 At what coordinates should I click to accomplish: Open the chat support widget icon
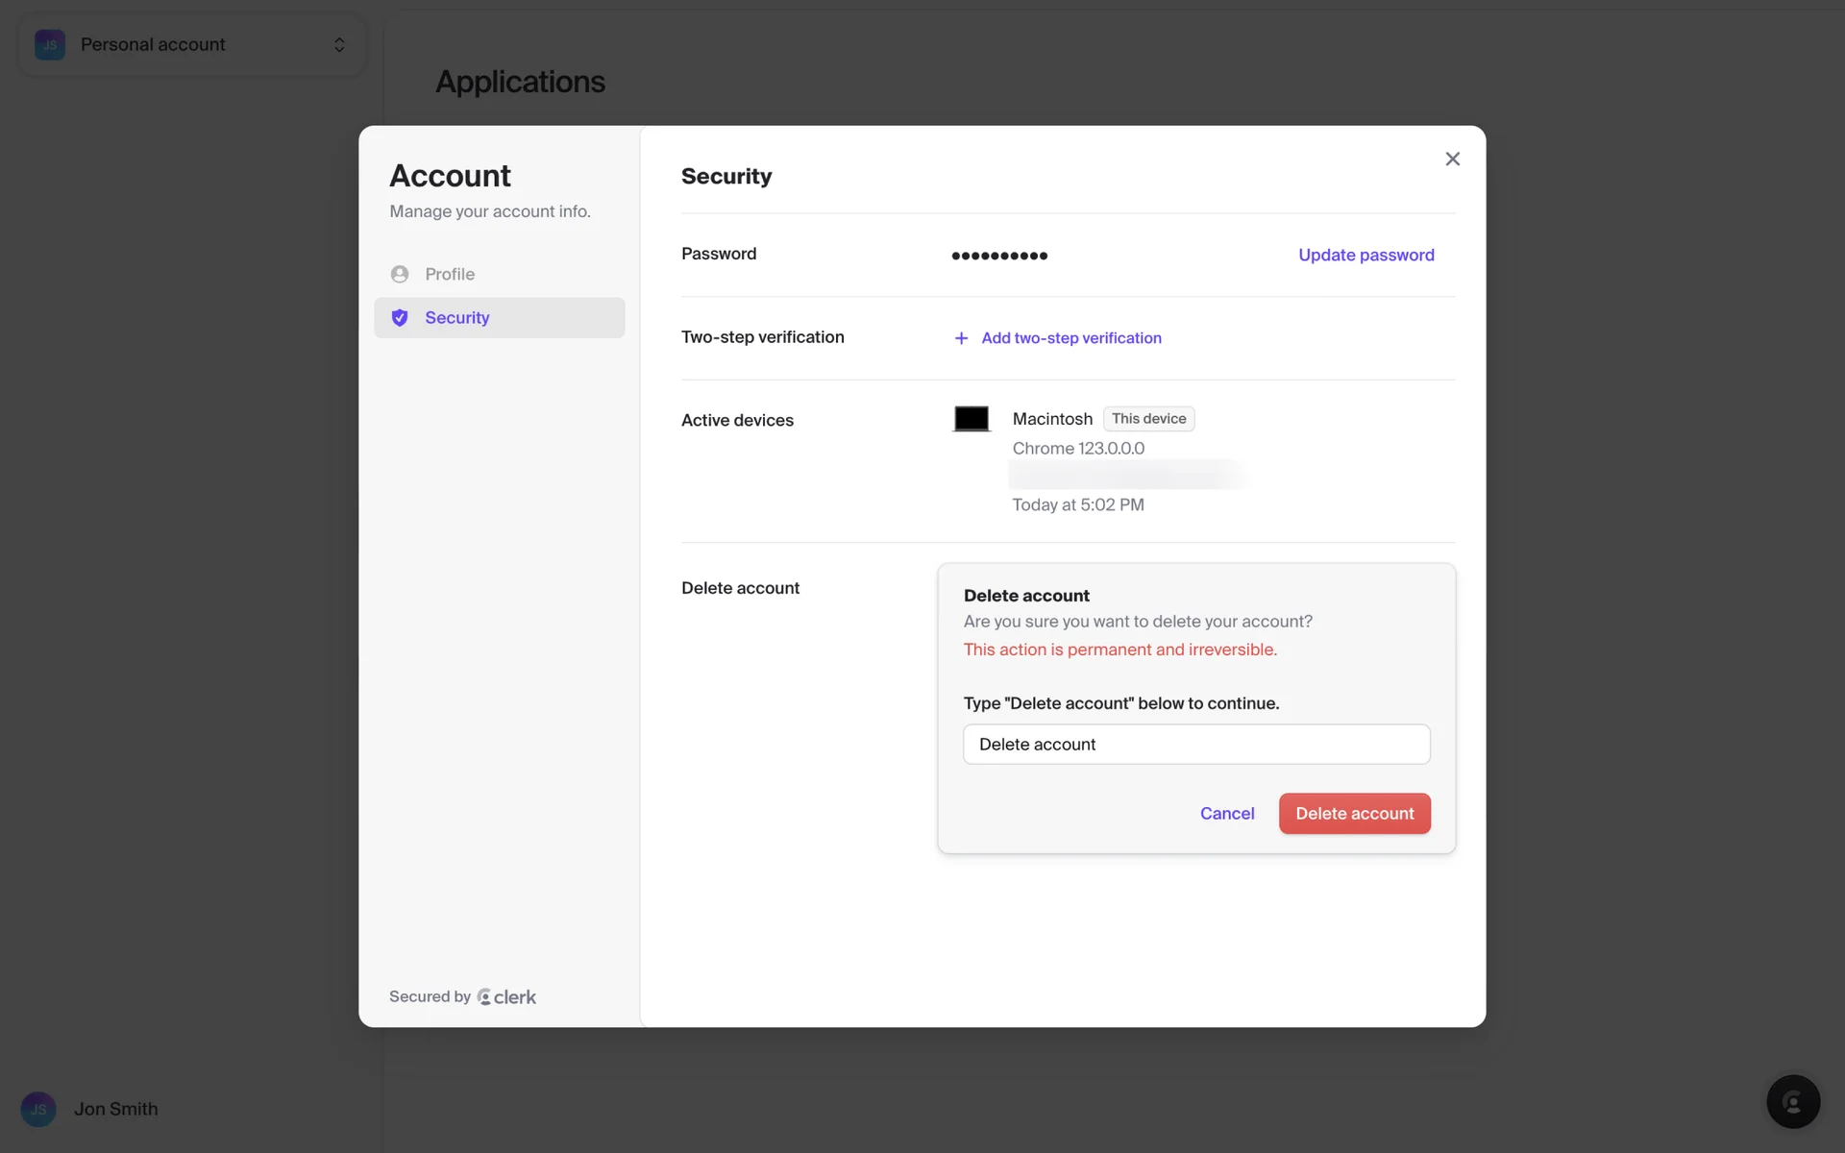(x=1792, y=1101)
